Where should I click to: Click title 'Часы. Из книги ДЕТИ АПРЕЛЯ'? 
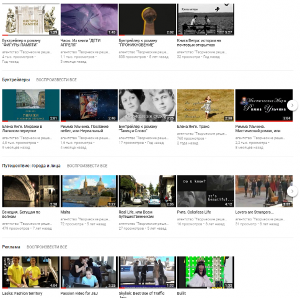click(81, 43)
